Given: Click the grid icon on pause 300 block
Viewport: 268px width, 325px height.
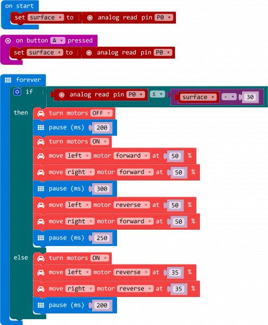Looking at the screenshot, I should 41,188.
